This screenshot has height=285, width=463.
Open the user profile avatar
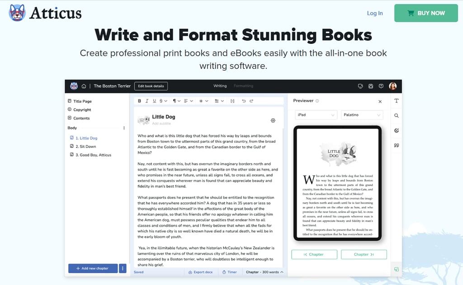click(x=393, y=86)
